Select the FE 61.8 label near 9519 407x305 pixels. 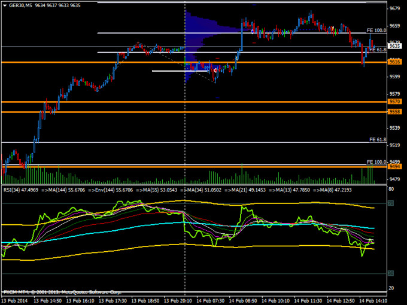click(x=375, y=139)
